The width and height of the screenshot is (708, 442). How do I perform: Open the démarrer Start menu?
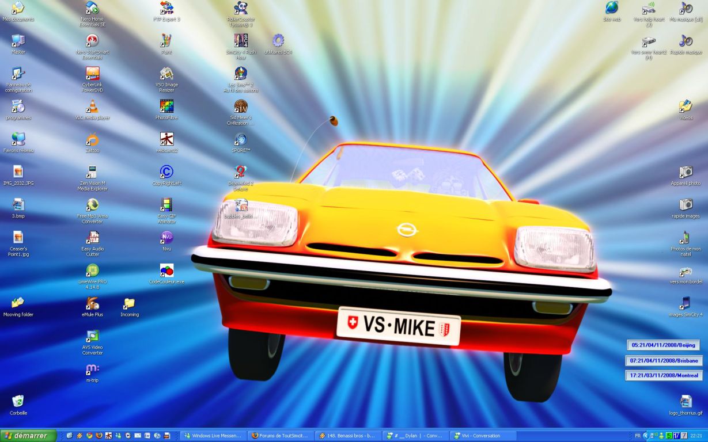pos(28,436)
